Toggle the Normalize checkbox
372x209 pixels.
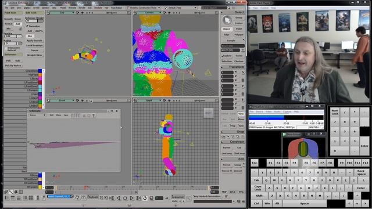tap(27, 26)
